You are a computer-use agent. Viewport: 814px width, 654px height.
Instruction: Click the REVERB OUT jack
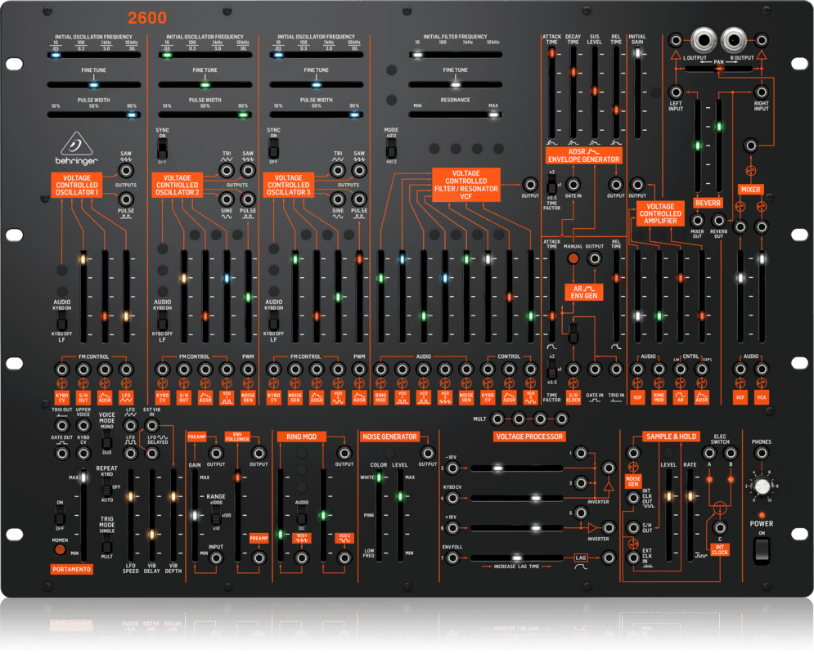pos(718,221)
